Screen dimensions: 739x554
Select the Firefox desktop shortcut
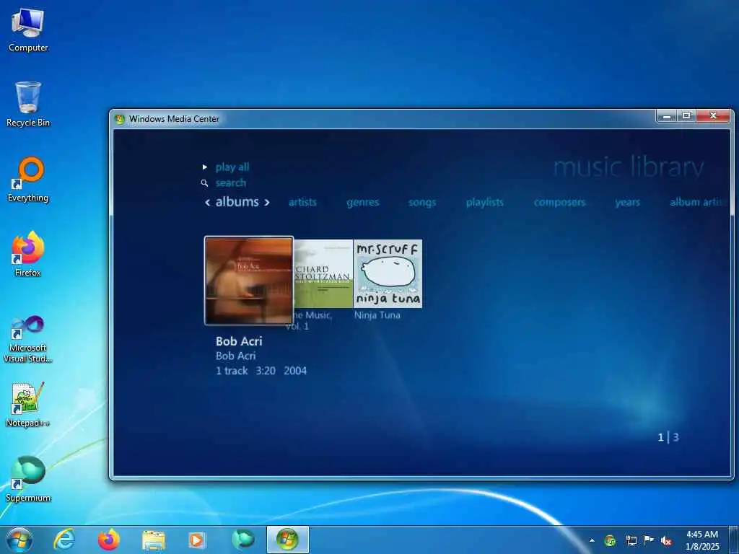[28, 254]
